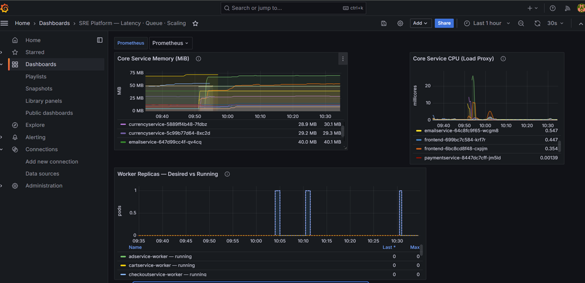Image resolution: width=585 pixels, height=283 pixels.
Task: Click the Grafana logo icon
Action: 5,8
